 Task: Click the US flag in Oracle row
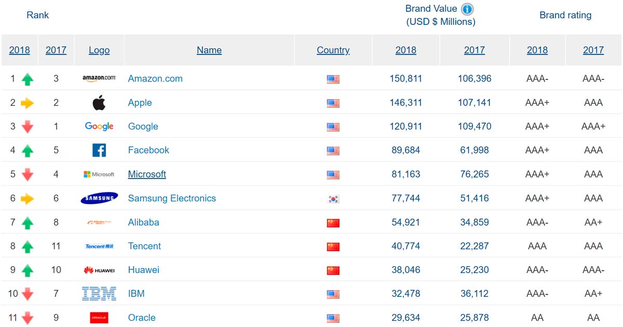click(x=333, y=318)
